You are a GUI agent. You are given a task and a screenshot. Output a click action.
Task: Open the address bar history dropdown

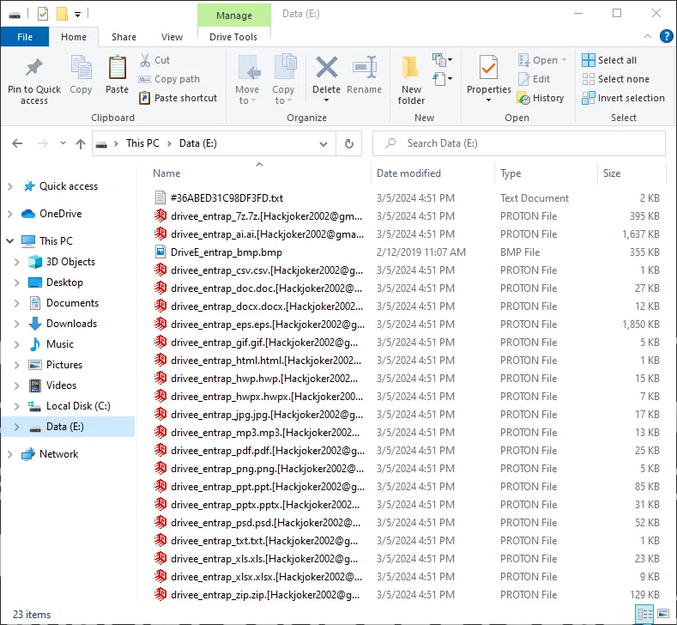coord(323,143)
